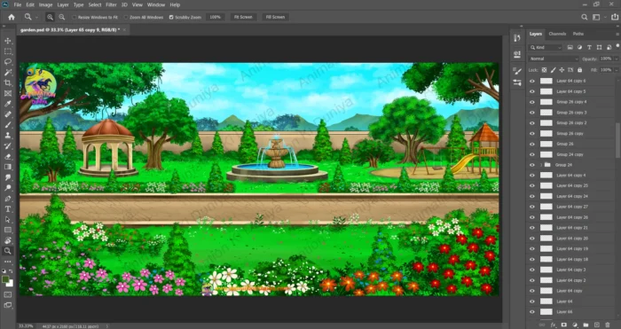Viewport: 621px width, 329px height.
Task: Toggle visibility of Layer 64 copy 19
Action: pyautogui.click(x=532, y=248)
